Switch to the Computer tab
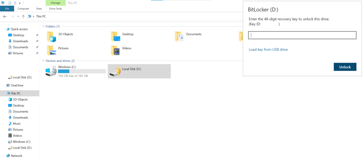363x164 pixels. pyautogui.click(x=23, y=8)
